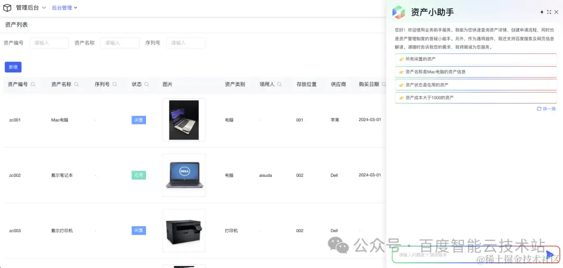Click purchase date 2024-03-01 for zc002

click(x=370, y=175)
